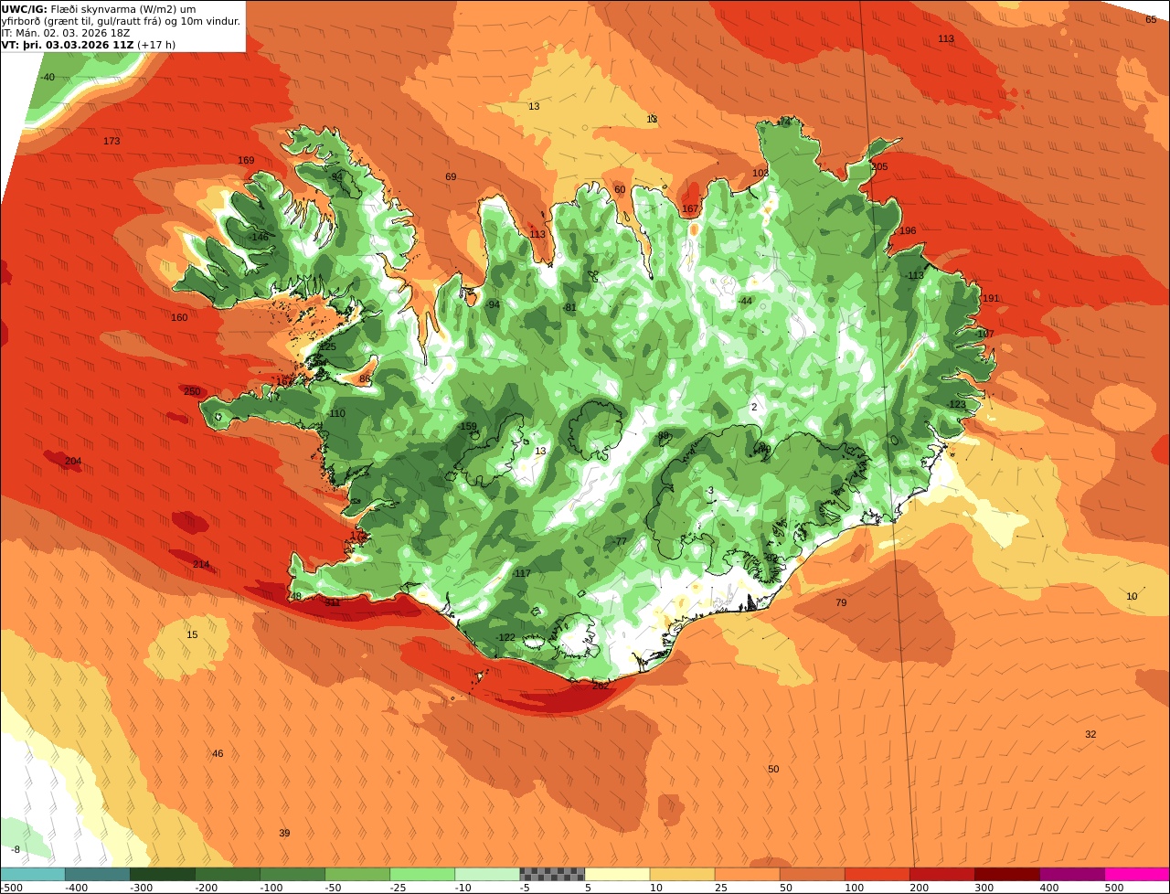The width and height of the screenshot is (1170, 894).
Task: Click the '-113' value in east Iceland
Action: pos(915,275)
